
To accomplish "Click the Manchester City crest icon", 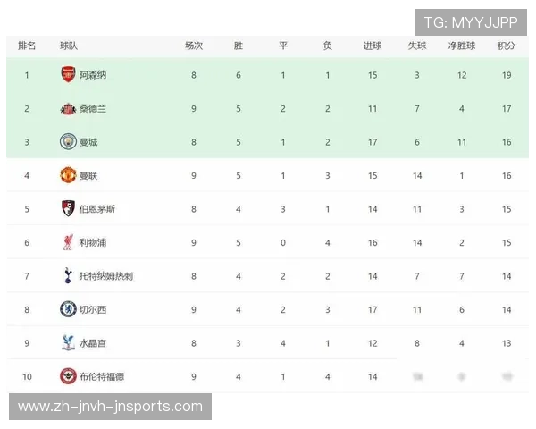I will point(68,142).
